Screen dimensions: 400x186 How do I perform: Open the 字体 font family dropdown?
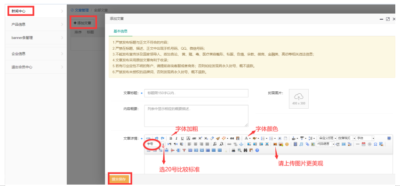(365, 138)
